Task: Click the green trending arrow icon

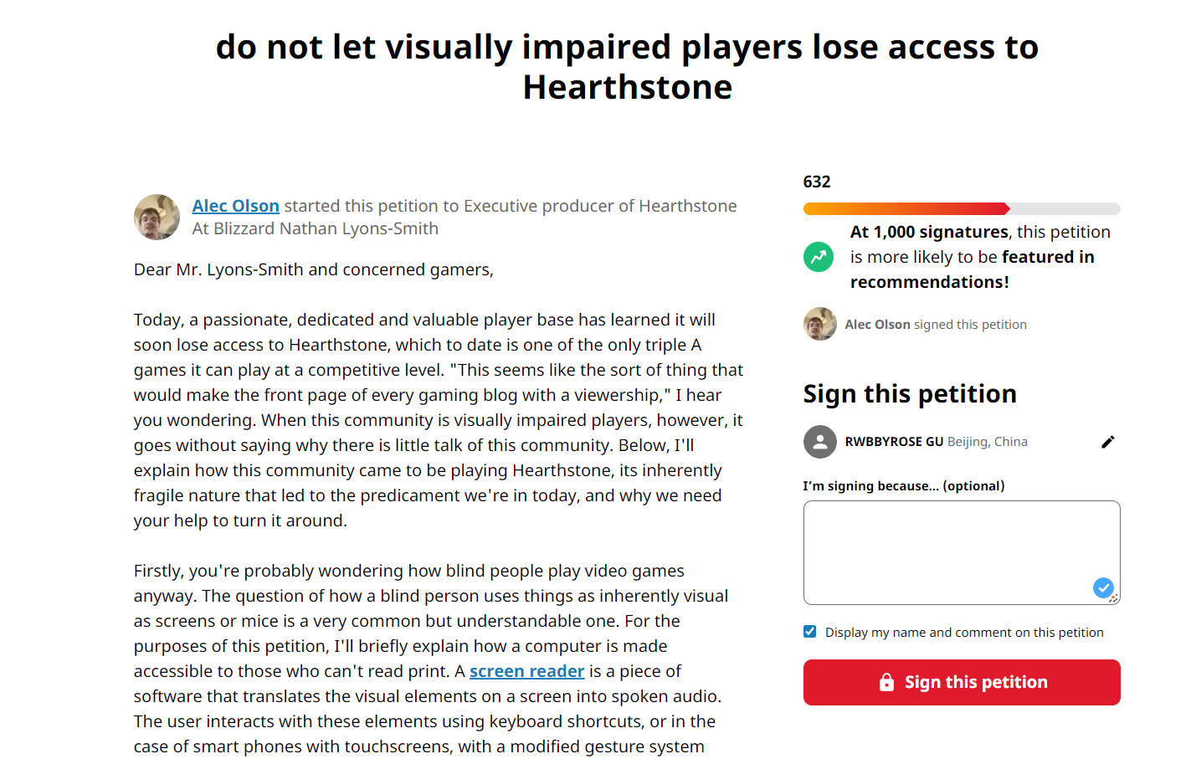Action: click(819, 257)
